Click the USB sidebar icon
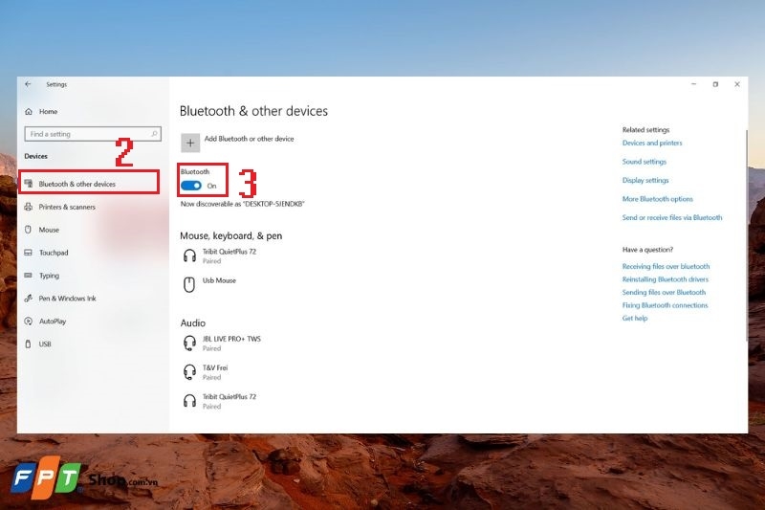 coord(29,344)
